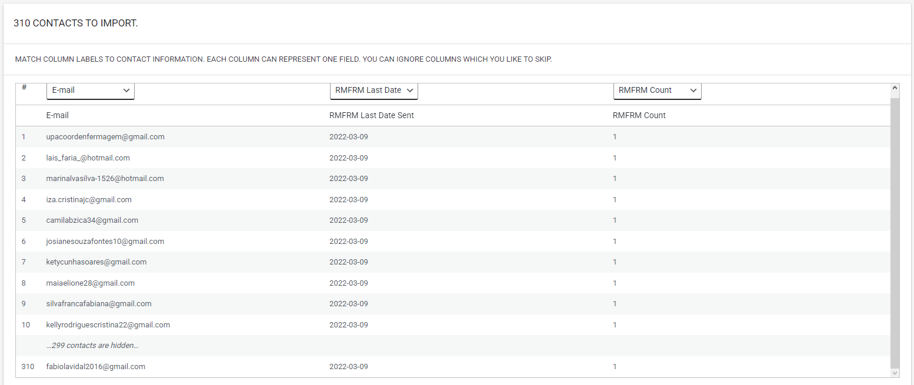This screenshot has width=914, height=385.
Task: Click the RMFRM count value for kellyrodriguescristina22@gmail.com
Action: click(615, 325)
